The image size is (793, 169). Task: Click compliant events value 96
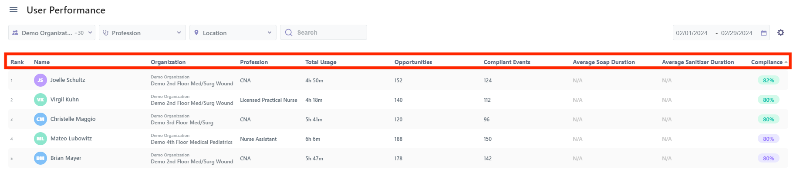click(x=486, y=120)
